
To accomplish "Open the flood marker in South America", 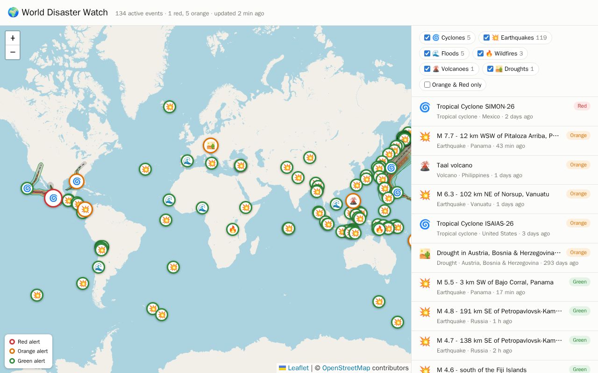I will [98, 267].
